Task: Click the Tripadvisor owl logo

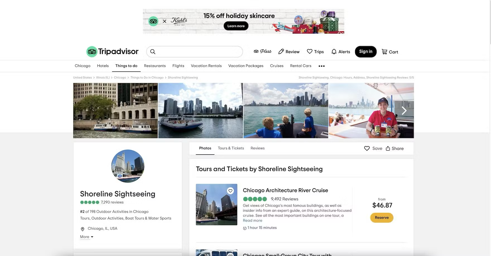Action: click(x=92, y=52)
